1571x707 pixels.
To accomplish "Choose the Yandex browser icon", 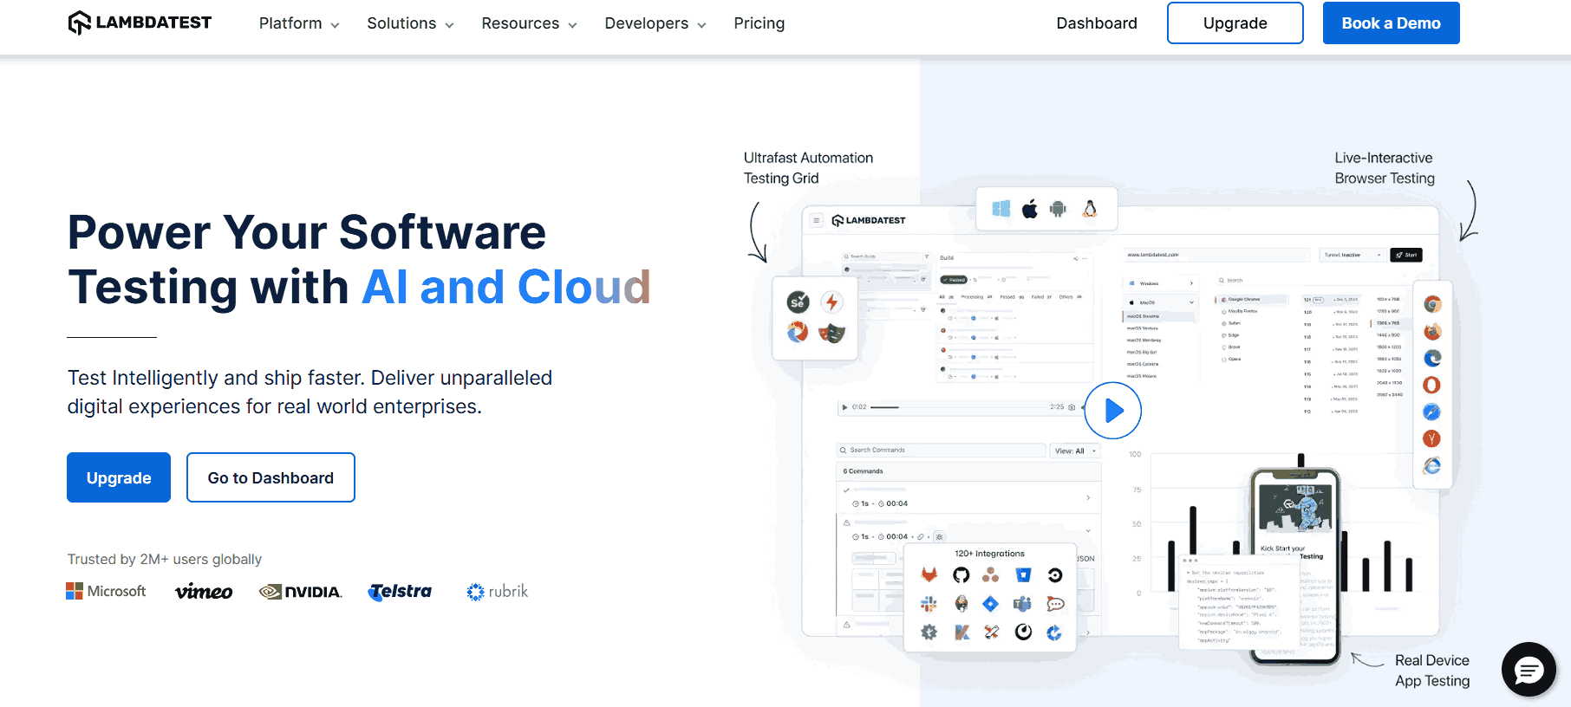I will pyautogui.click(x=1432, y=438).
